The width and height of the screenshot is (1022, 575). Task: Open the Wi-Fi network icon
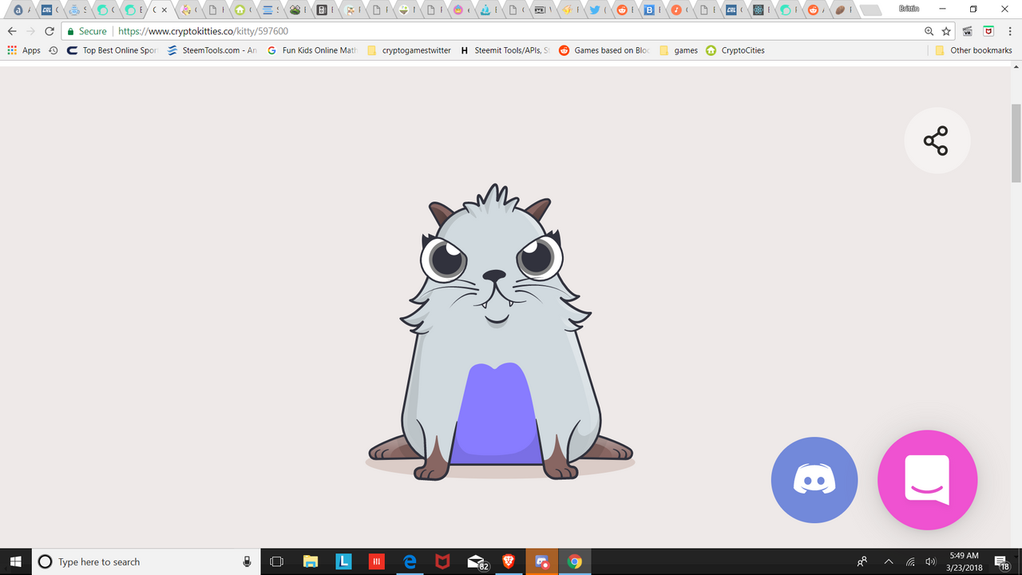click(910, 561)
